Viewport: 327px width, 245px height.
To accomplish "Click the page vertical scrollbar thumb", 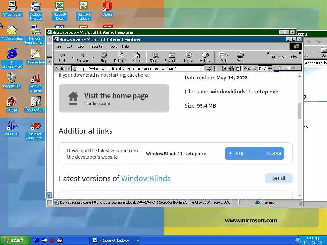I will coord(300,111).
